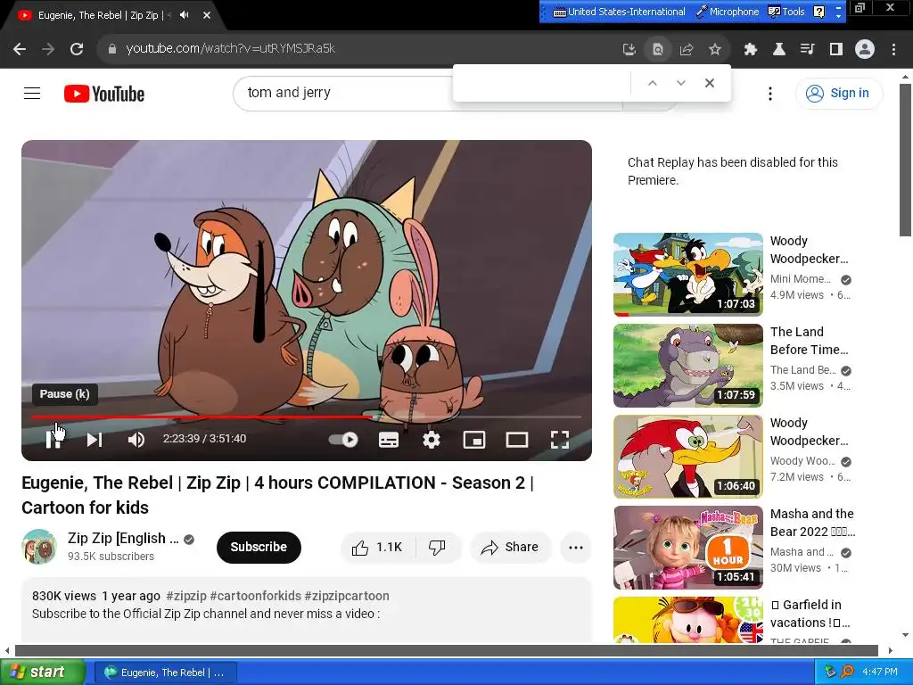Turn on subtitles/closed captions
The image size is (913, 685).
click(x=389, y=440)
